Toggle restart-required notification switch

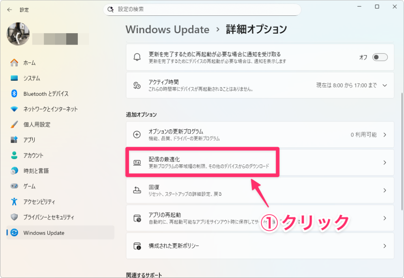pyautogui.click(x=380, y=57)
